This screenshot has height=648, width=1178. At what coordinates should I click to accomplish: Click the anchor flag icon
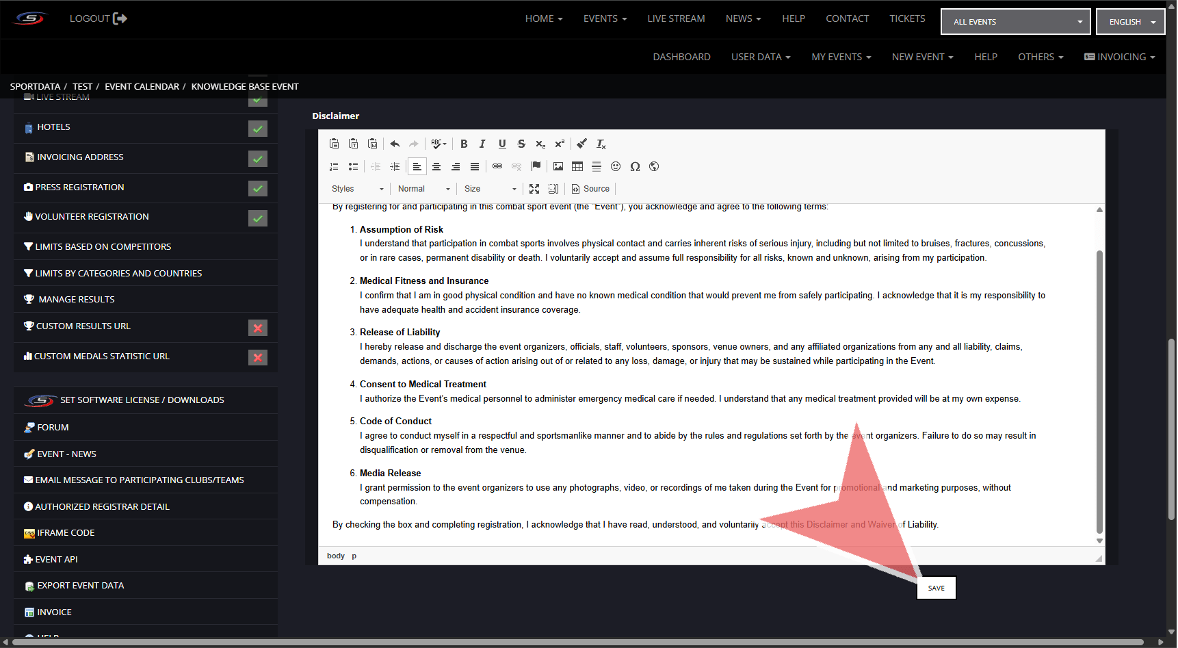536,166
